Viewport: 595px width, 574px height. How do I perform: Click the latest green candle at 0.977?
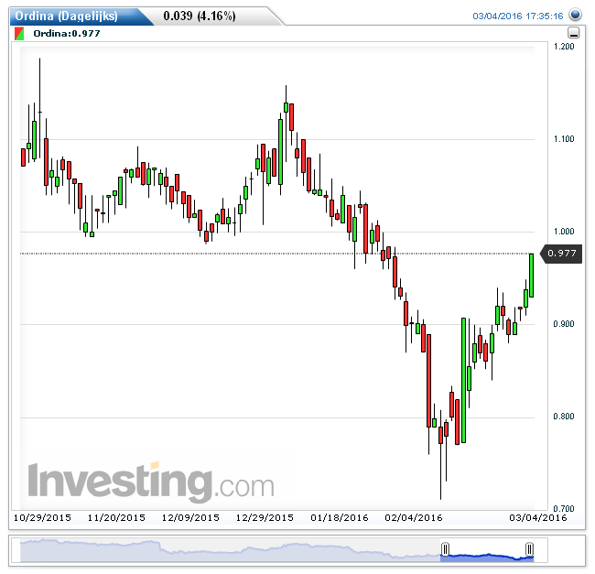click(x=531, y=276)
